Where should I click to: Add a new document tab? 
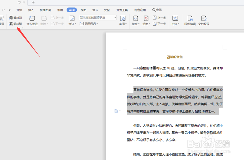(33, 2)
